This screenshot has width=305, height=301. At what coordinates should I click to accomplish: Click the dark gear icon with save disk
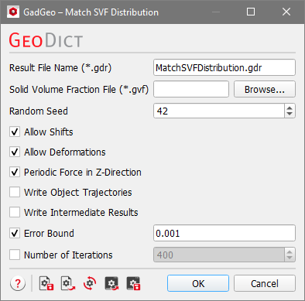click(133, 283)
